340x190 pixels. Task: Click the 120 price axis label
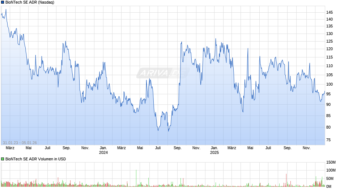[330, 49]
